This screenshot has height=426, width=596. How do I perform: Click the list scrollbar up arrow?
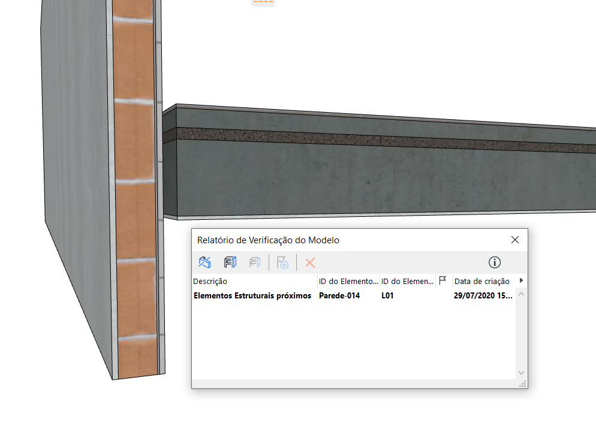click(521, 294)
